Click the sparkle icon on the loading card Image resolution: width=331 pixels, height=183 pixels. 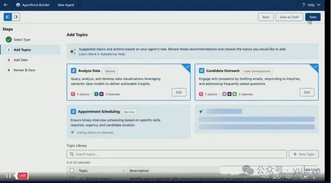pyautogui.click(x=201, y=111)
